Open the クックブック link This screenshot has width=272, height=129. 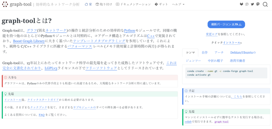pyautogui.click(x=39, y=107)
